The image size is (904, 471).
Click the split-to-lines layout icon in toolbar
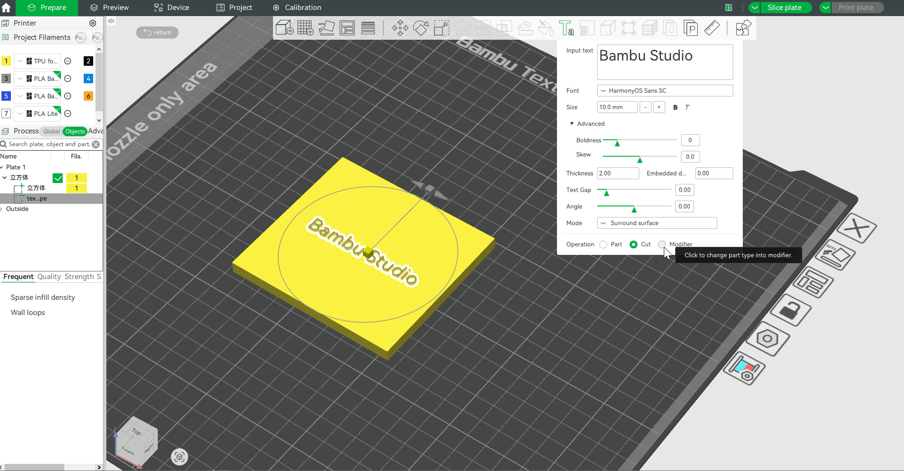click(368, 28)
